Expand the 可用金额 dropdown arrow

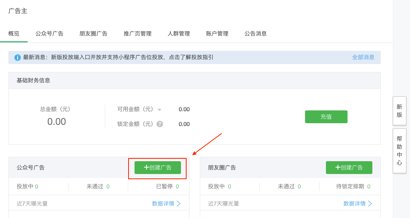pyautogui.click(x=159, y=110)
